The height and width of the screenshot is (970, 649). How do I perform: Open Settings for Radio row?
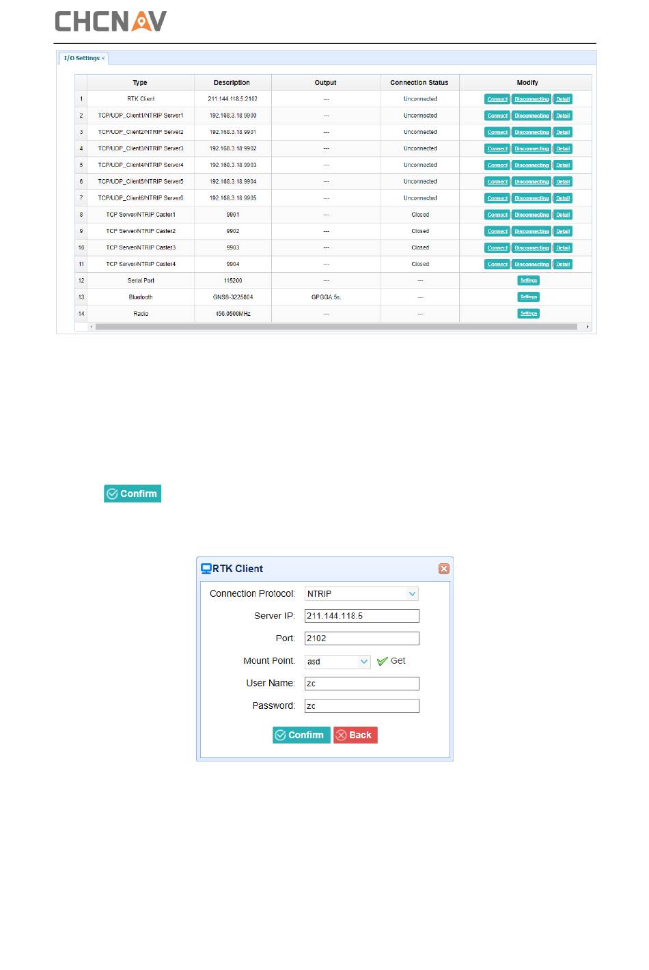pyautogui.click(x=529, y=313)
